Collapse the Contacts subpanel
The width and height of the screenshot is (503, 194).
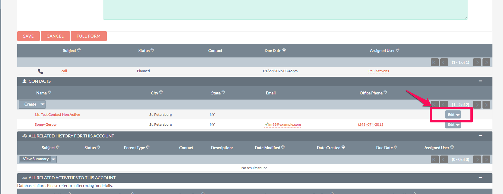point(480,81)
